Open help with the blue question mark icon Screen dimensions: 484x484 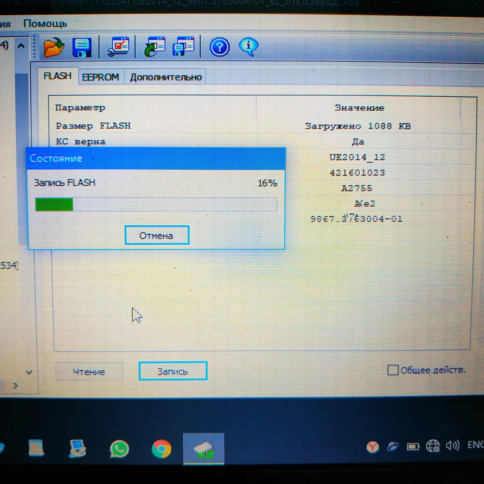coord(219,47)
